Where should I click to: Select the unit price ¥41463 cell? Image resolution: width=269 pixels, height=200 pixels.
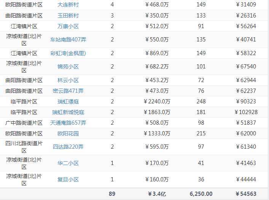246,163
